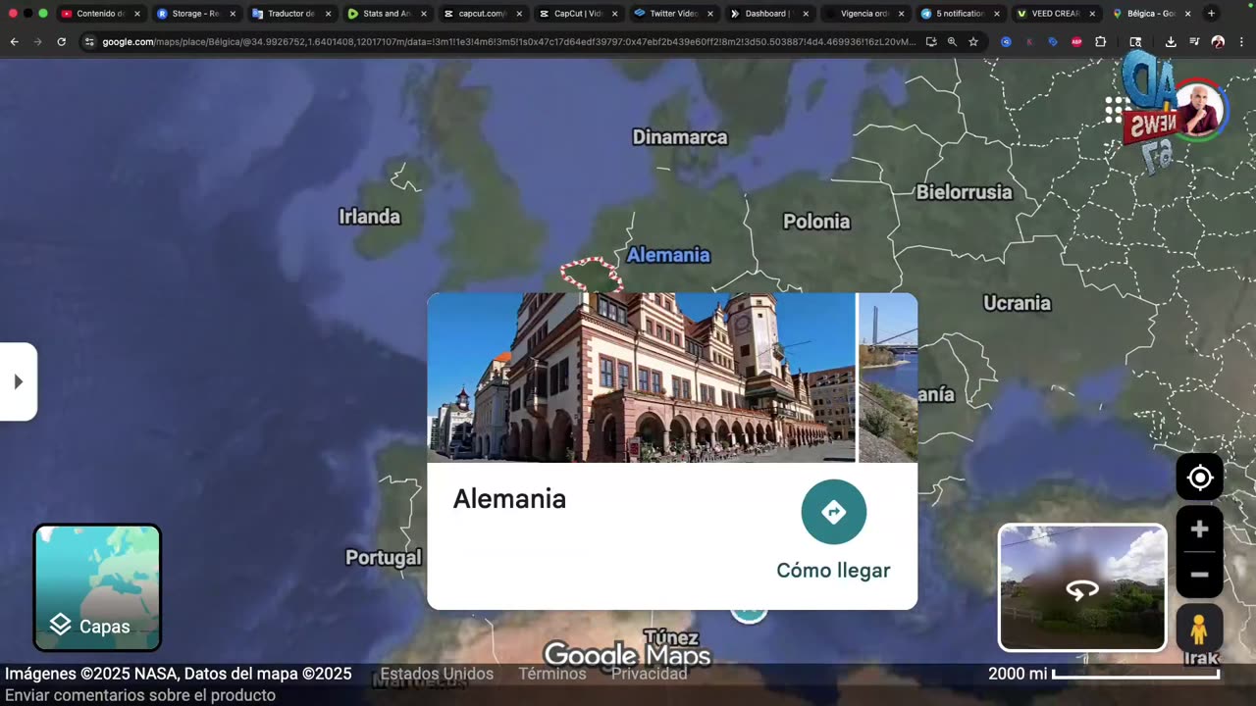Click the browser forward arrow
Screen dimensions: 1256x706
(x=37, y=42)
